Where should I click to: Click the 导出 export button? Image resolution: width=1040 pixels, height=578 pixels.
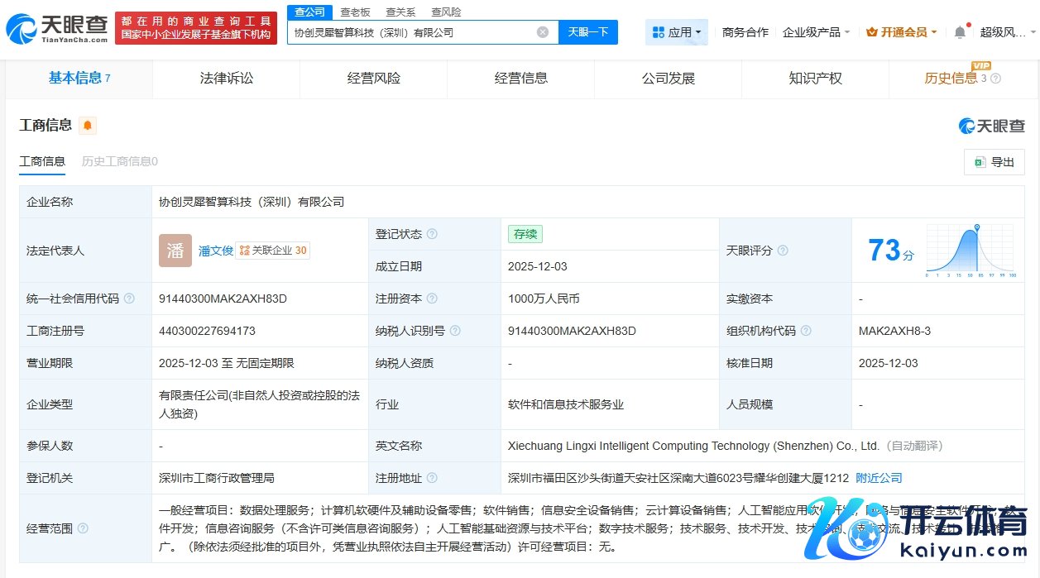pos(994,162)
